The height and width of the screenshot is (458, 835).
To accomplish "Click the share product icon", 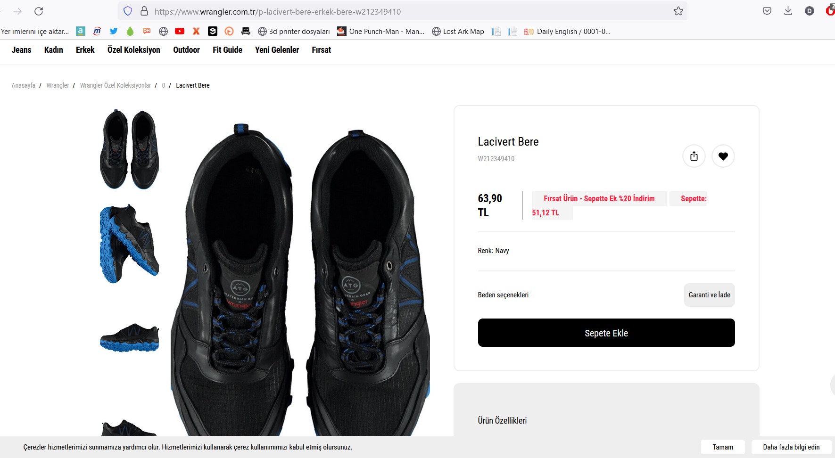I will pos(694,156).
